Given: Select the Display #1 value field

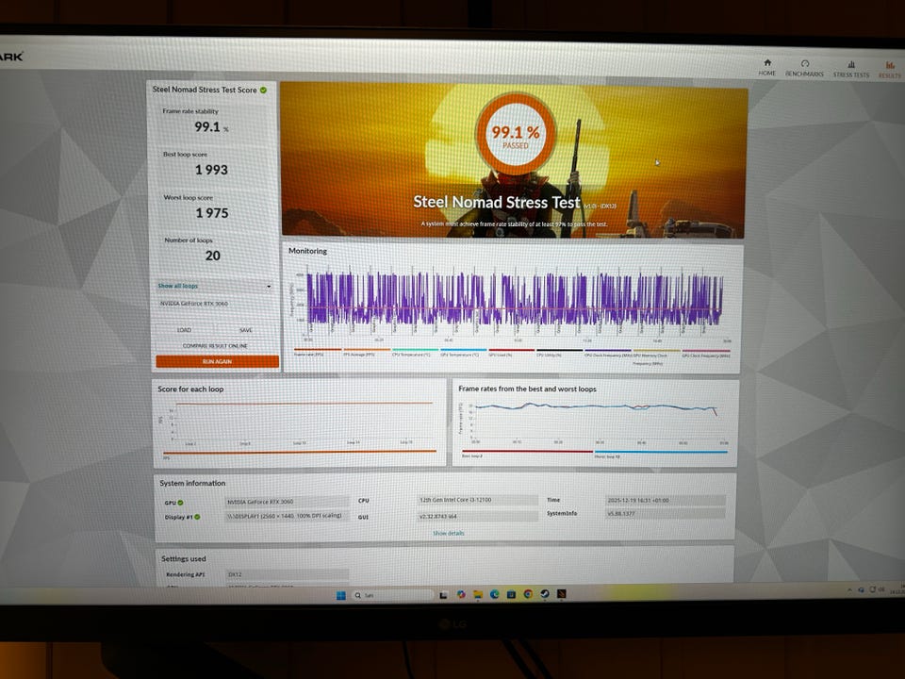Looking at the screenshot, I should click(x=287, y=516).
